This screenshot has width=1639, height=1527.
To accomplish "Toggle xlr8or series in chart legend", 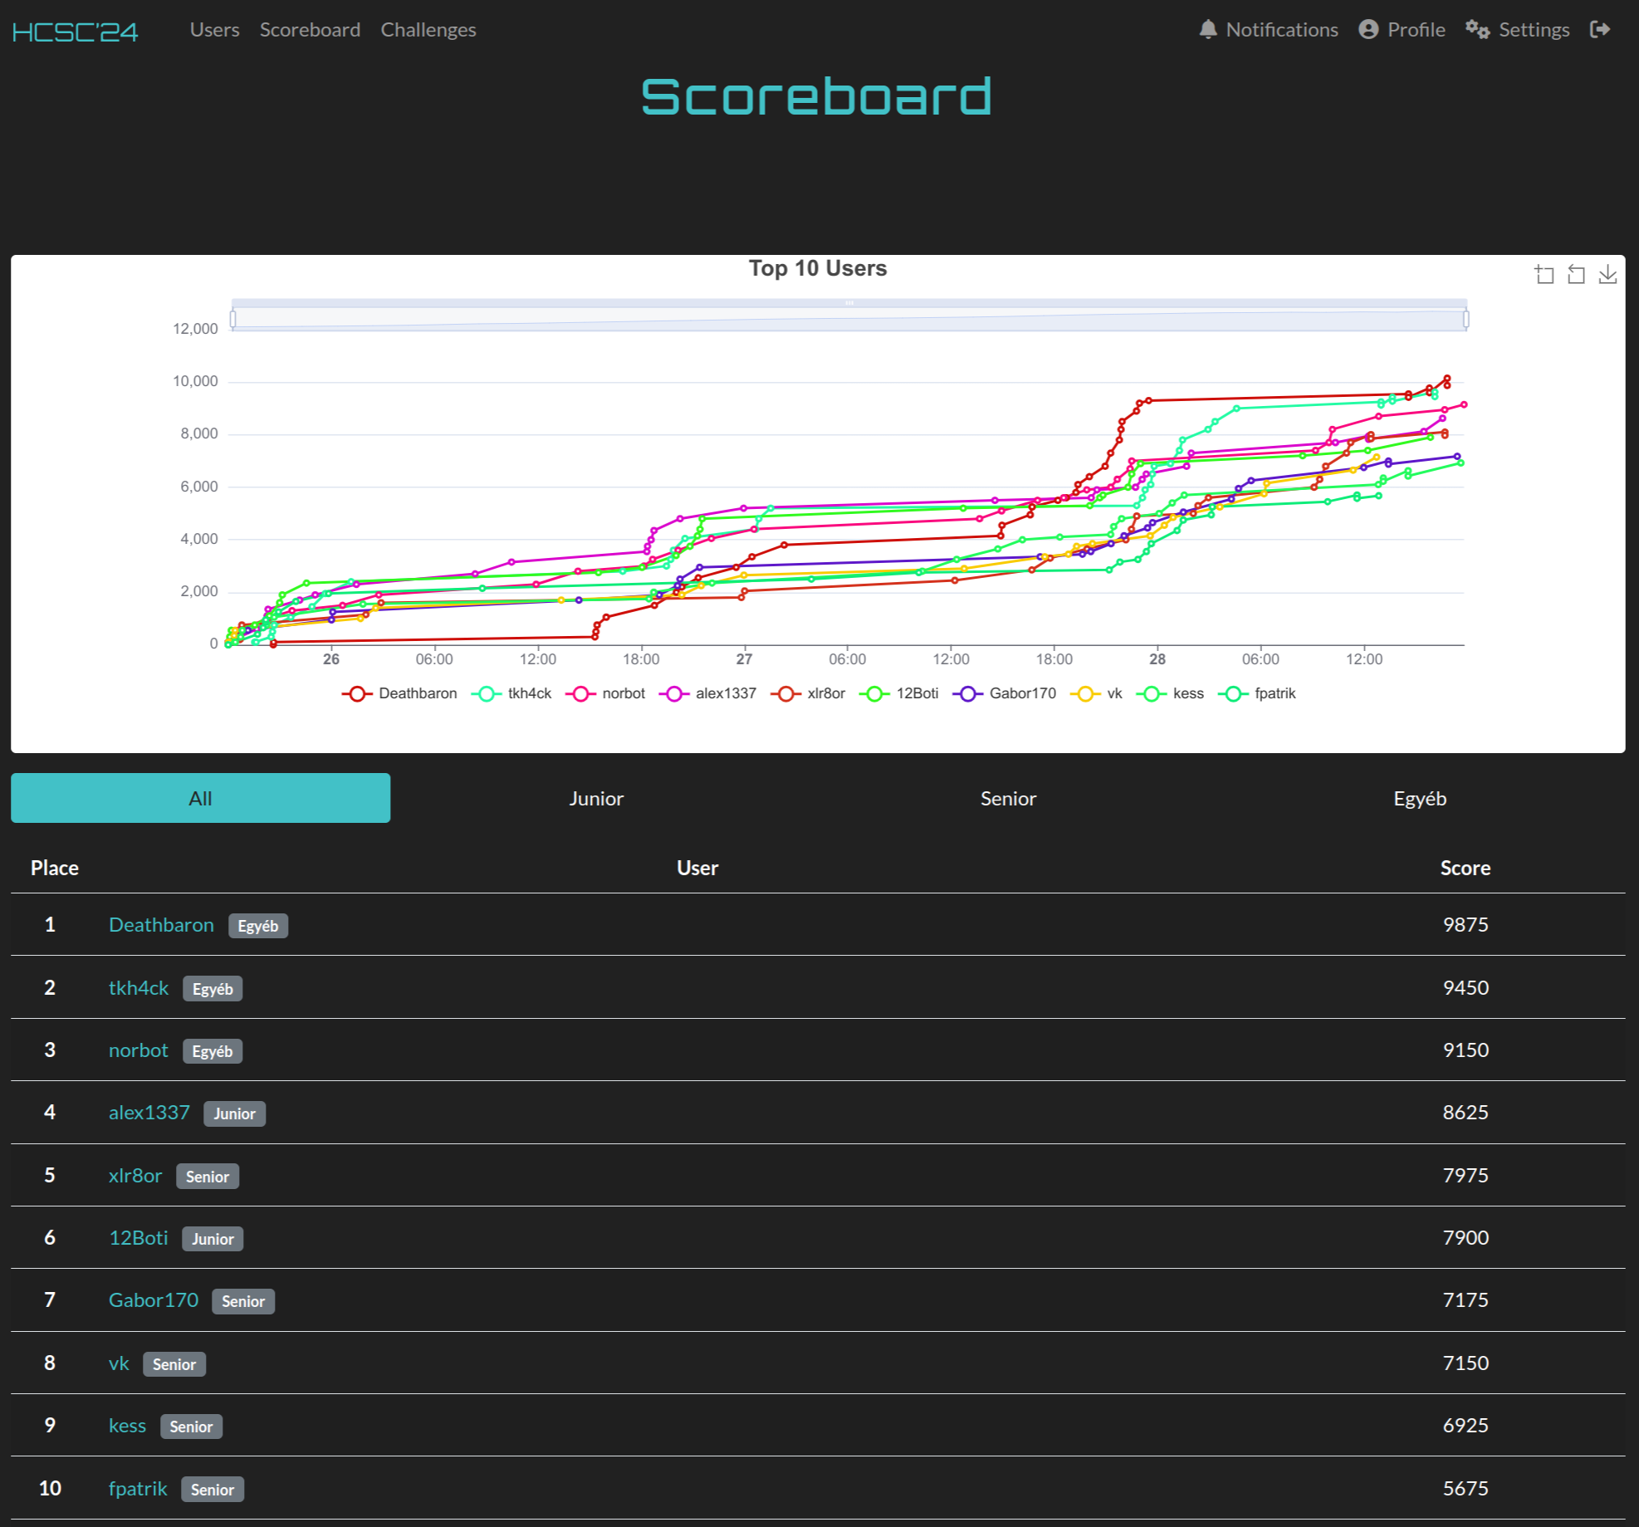I will coord(808,693).
